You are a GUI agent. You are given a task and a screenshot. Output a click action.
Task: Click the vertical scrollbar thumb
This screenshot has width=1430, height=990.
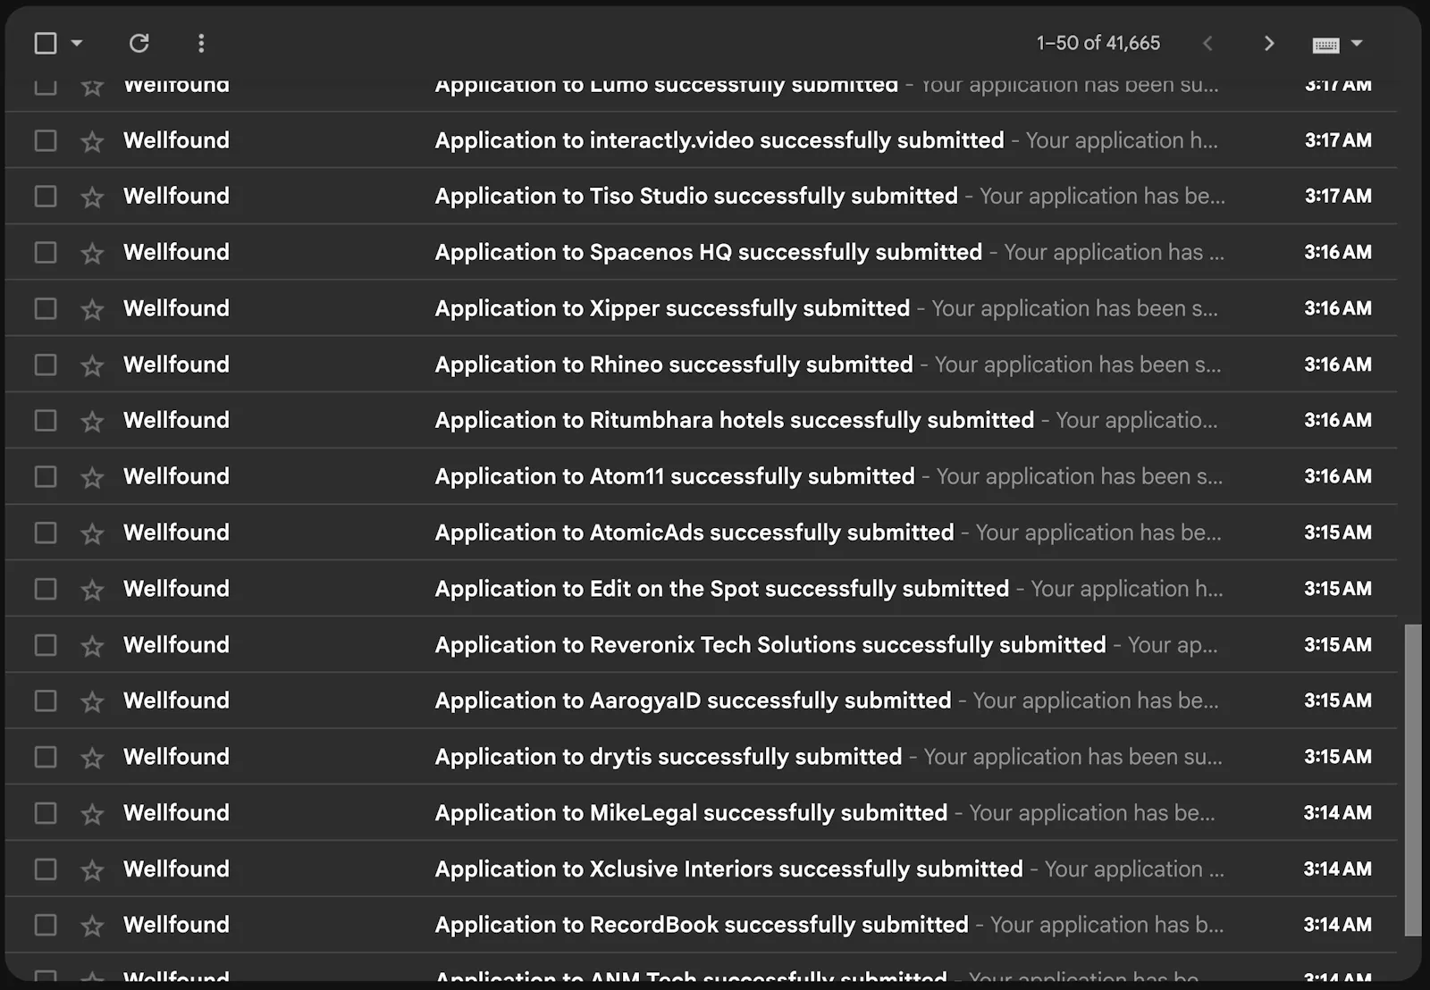point(1412,780)
